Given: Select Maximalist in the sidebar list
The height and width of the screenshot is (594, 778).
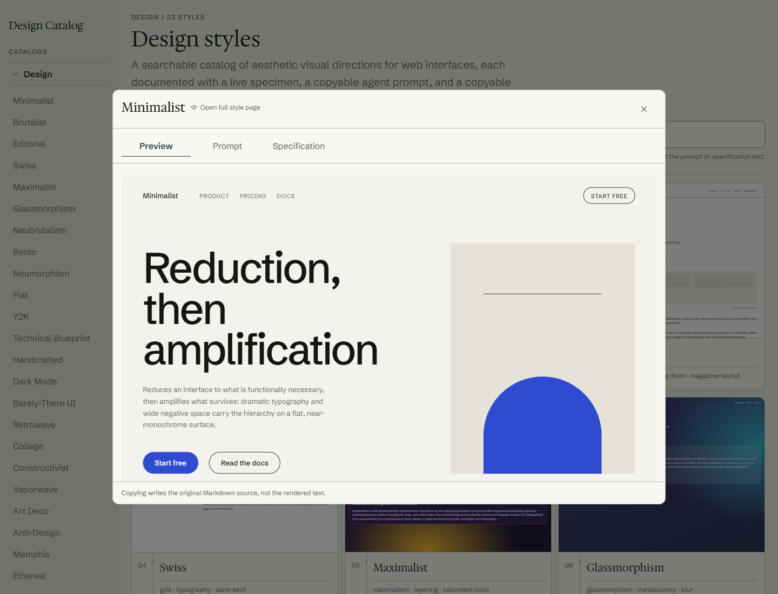Looking at the screenshot, I should point(35,187).
